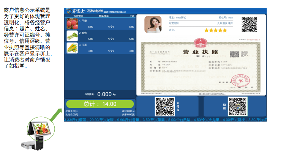294x154 pixels.
Task: Select the 1. 苹果 order row
Action: click(100, 24)
